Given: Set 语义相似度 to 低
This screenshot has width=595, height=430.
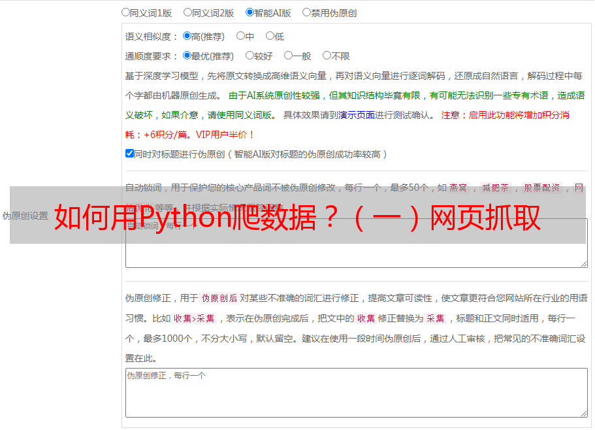Looking at the screenshot, I should point(270,36).
